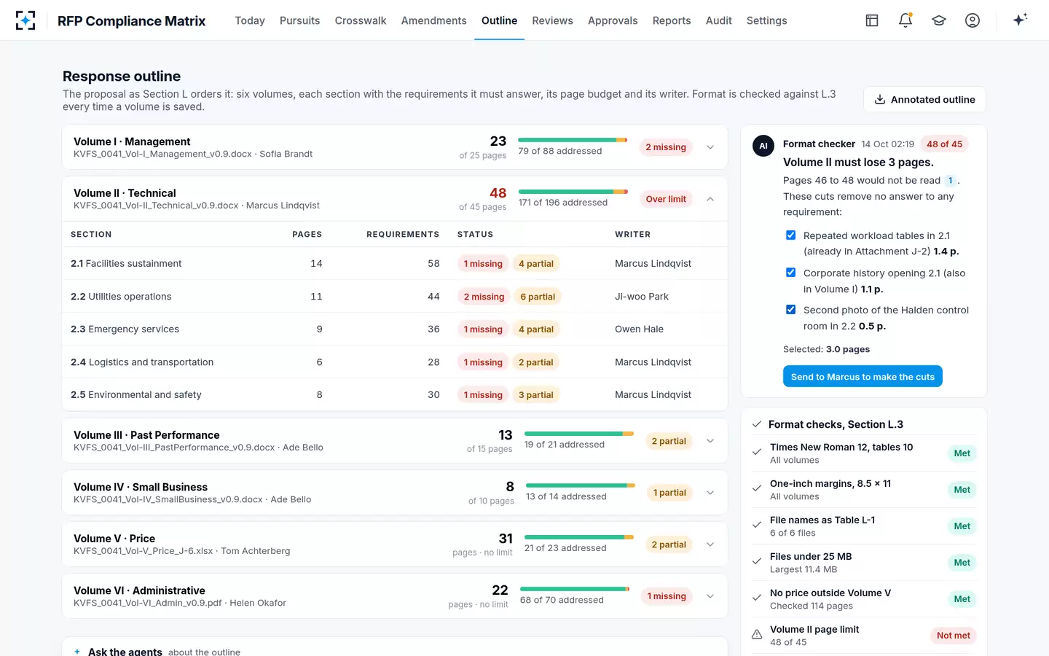Click the warning icon for Volume II page limit

[x=757, y=634]
